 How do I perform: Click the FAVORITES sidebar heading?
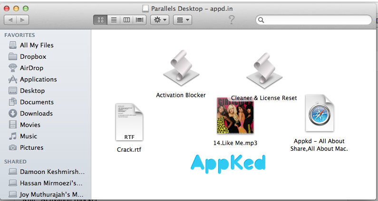tap(19, 35)
